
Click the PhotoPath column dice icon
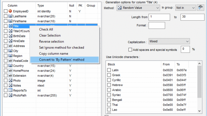(10, 95)
